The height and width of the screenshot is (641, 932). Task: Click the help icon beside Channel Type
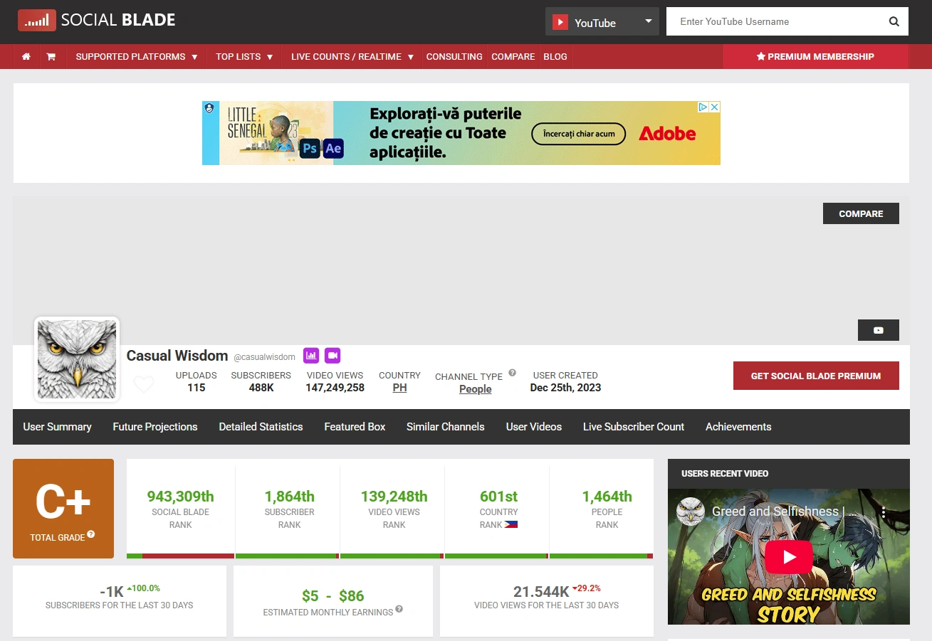(x=513, y=373)
